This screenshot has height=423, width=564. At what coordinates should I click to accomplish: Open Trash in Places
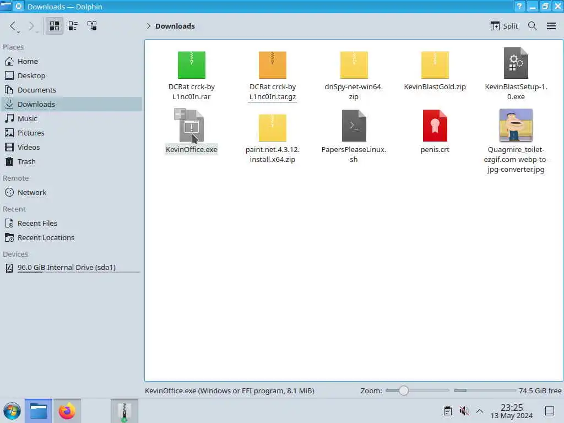point(72,161)
